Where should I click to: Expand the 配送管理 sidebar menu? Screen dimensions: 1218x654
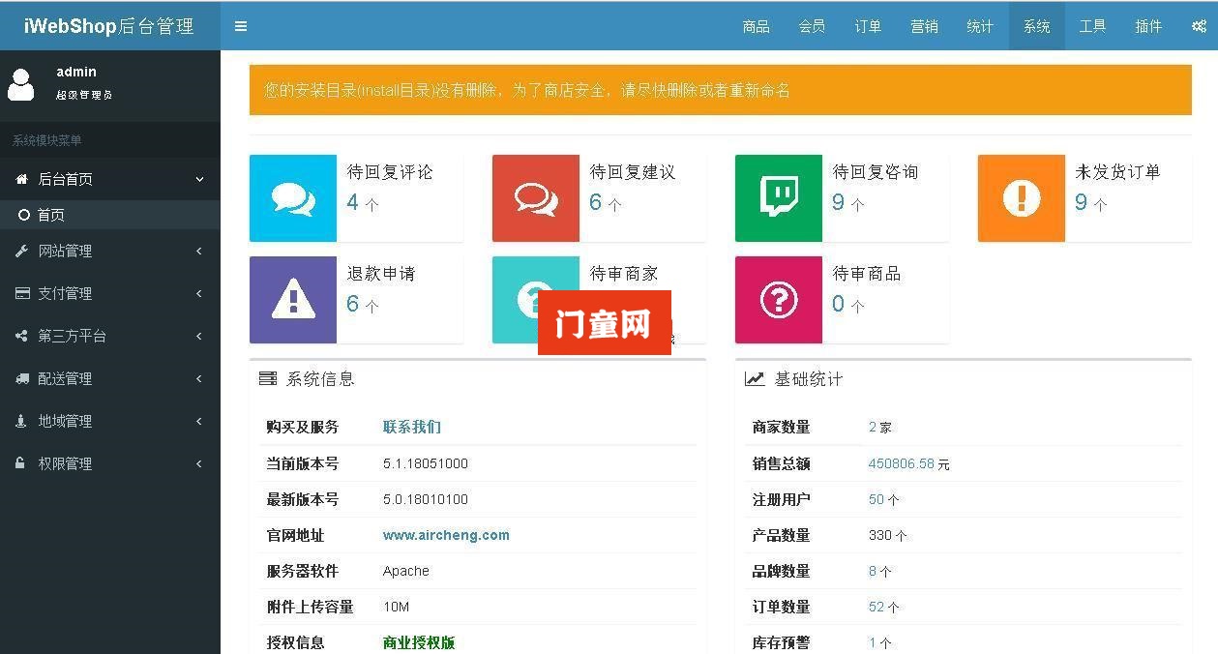click(x=109, y=379)
